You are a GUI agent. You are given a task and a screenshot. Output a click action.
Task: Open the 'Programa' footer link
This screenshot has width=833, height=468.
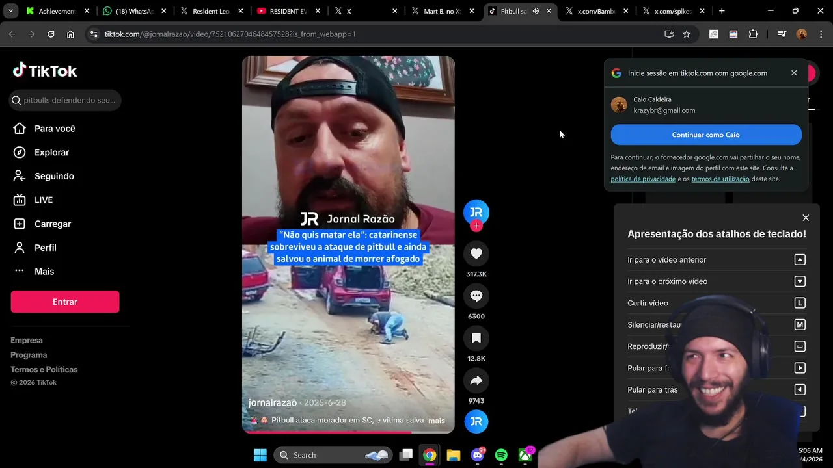click(x=29, y=355)
